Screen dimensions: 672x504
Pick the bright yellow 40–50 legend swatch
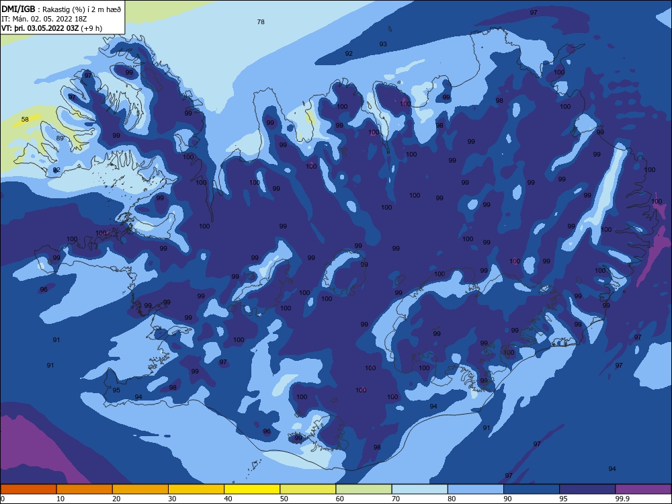[252, 489]
